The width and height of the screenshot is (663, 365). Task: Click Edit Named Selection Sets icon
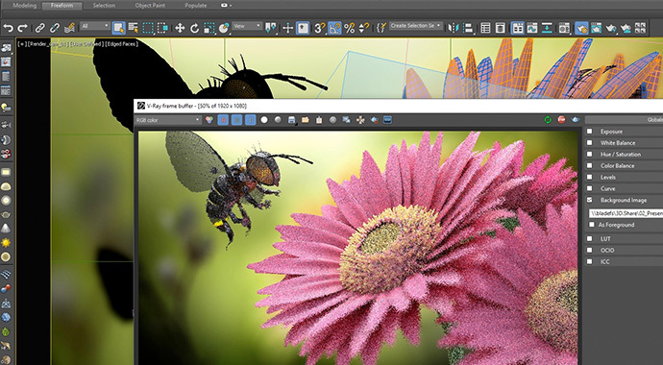381,28
